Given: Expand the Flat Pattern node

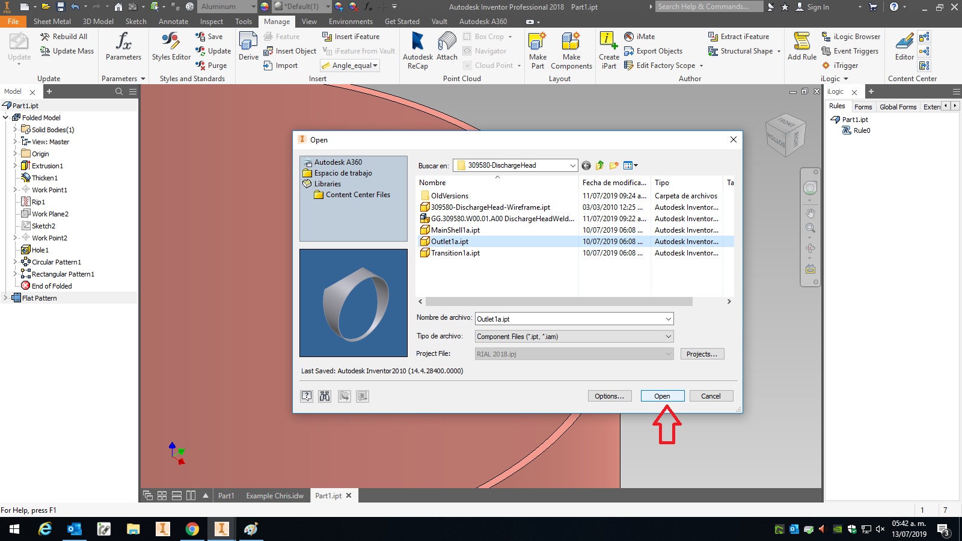Looking at the screenshot, I should coord(5,298).
